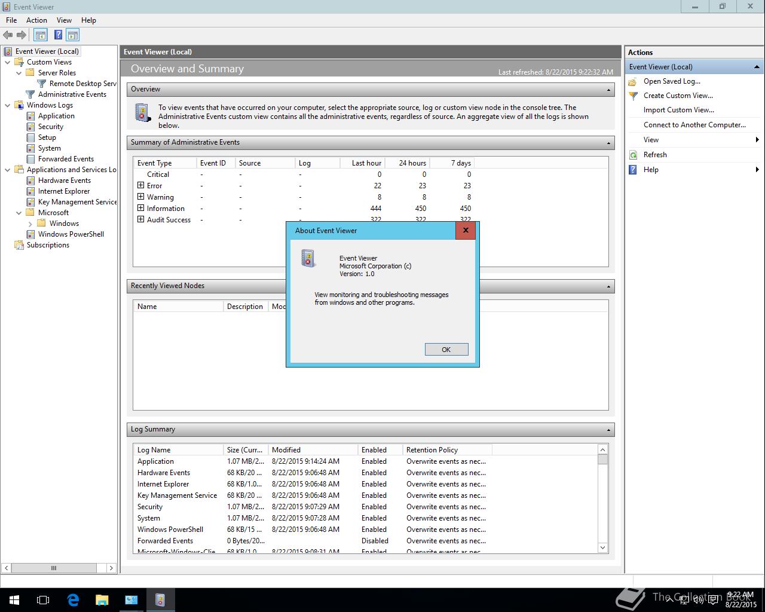
Task: Open the View submenu in Actions pane
Action: click(x=693, y=140)
